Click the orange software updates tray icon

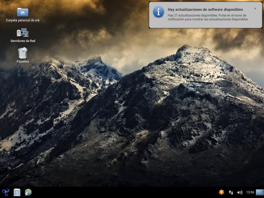[221, 192]
